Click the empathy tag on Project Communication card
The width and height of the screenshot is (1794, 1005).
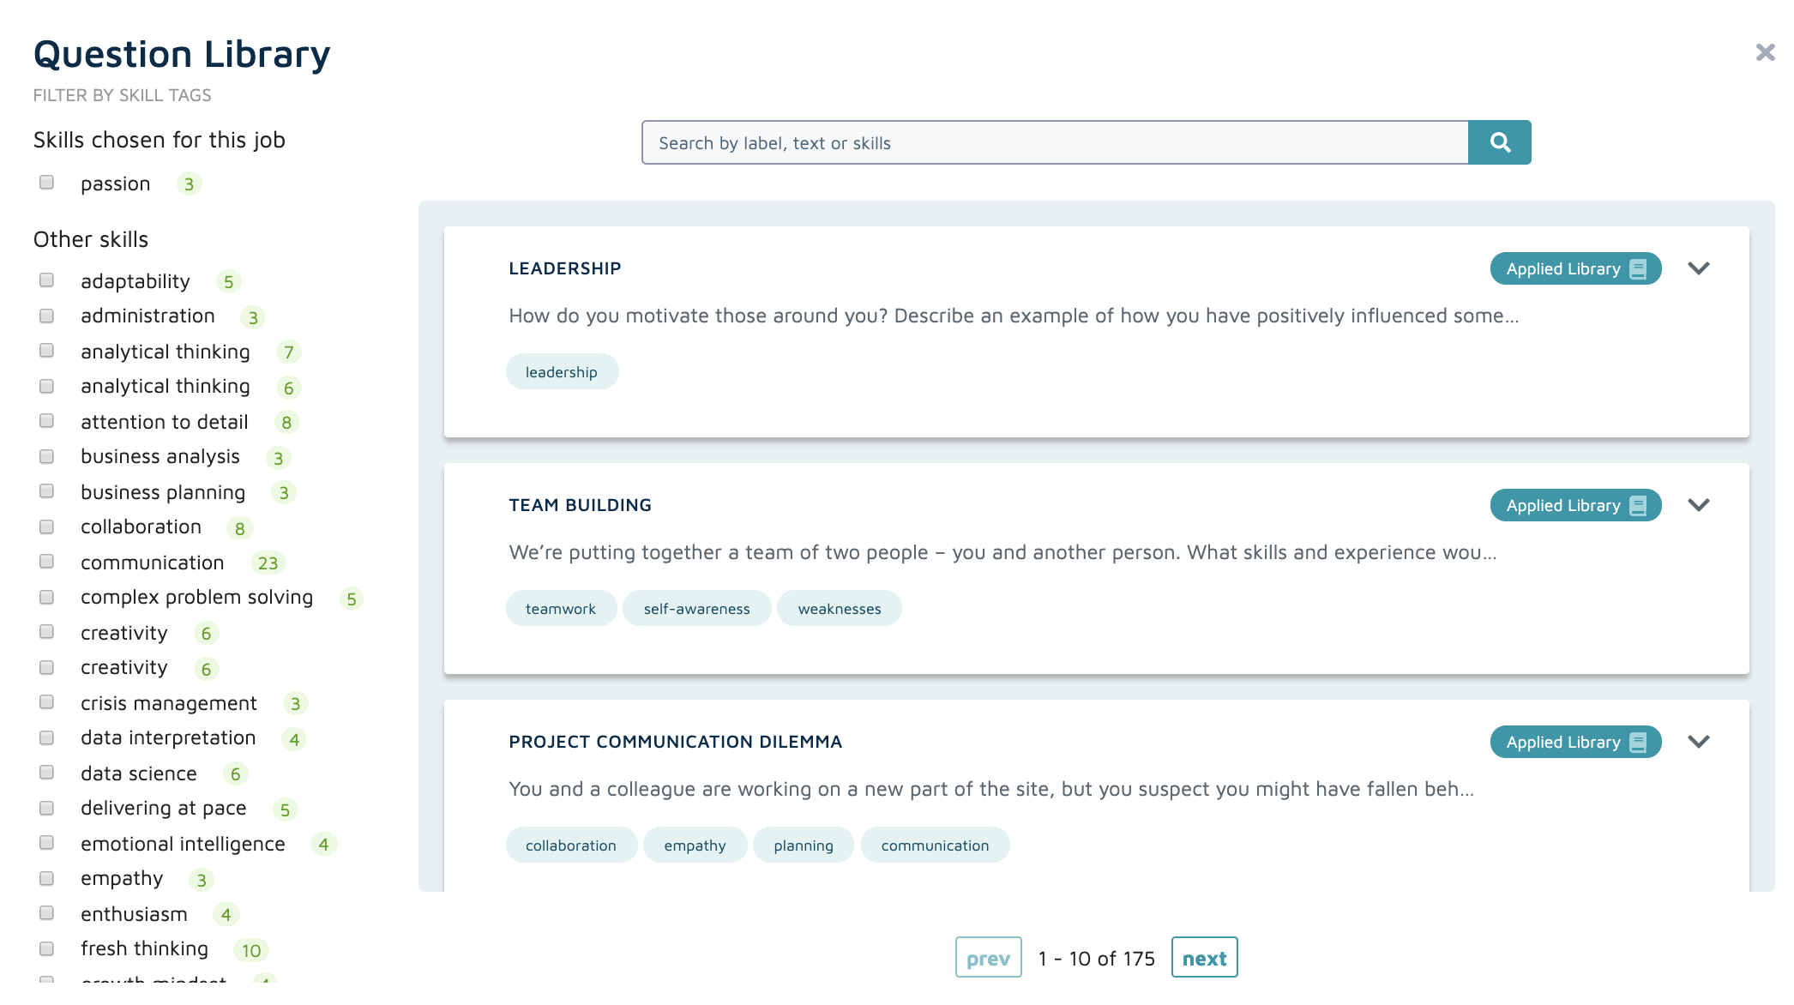click(695, 846)
